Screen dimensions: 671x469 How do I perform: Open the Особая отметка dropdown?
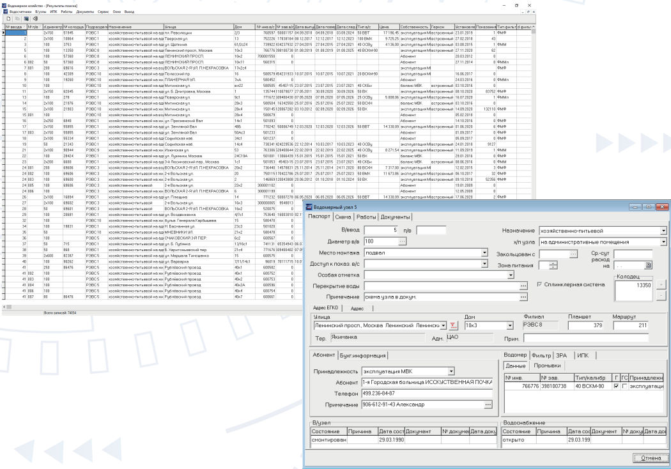pos(511,275)
